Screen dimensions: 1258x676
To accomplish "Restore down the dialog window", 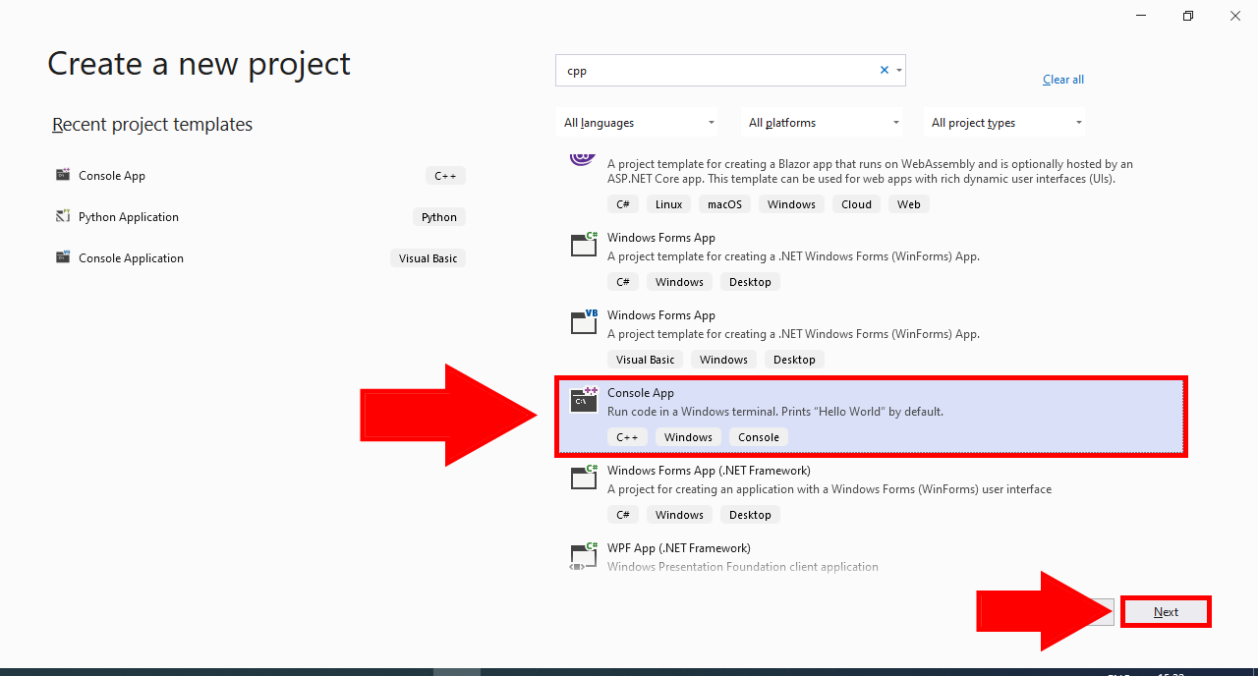I will pos(1188,16).
